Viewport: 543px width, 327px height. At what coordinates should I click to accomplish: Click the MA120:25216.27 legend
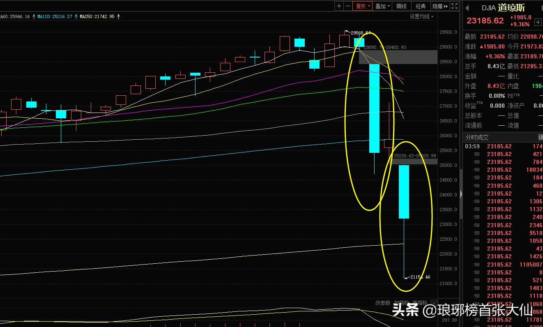point(55,16)
